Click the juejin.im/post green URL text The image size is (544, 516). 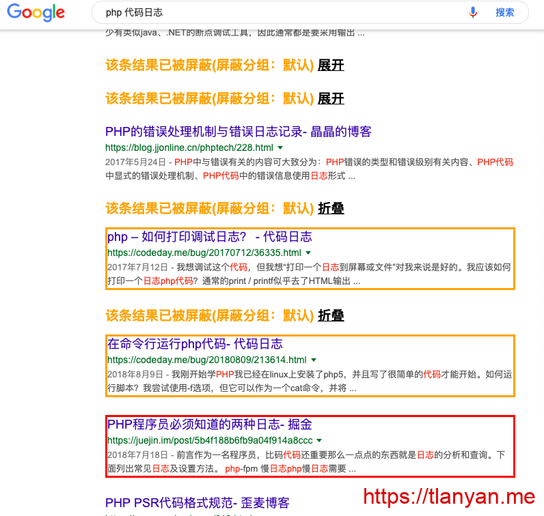[x=209, y=440]
